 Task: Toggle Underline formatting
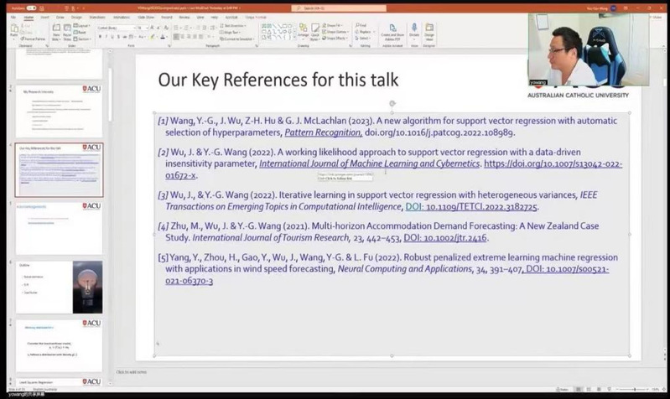click(112, 37)
